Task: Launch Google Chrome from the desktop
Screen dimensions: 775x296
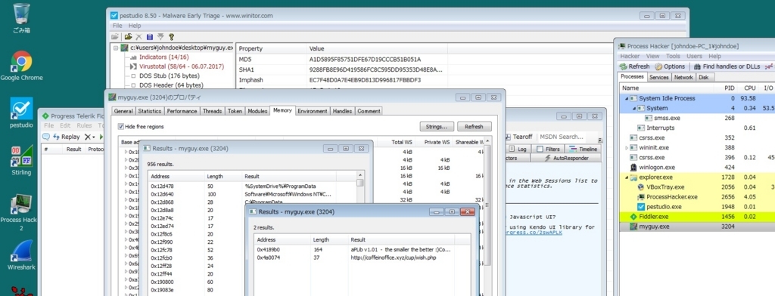Action: coord(22,66)
